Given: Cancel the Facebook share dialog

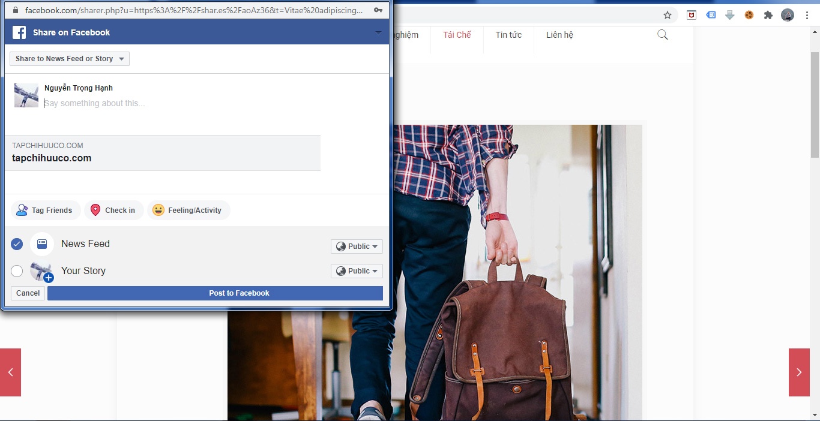Looking at the screenshot, I should click(28, 293).
